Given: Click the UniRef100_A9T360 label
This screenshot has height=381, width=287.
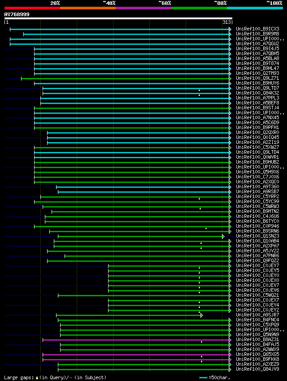Looking at the screenshot, I should pos(257,186).
